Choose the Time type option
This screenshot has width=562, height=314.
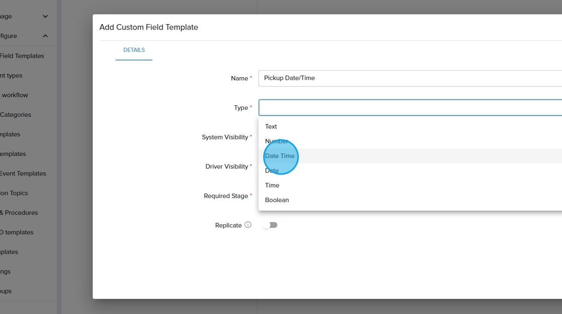272,185
